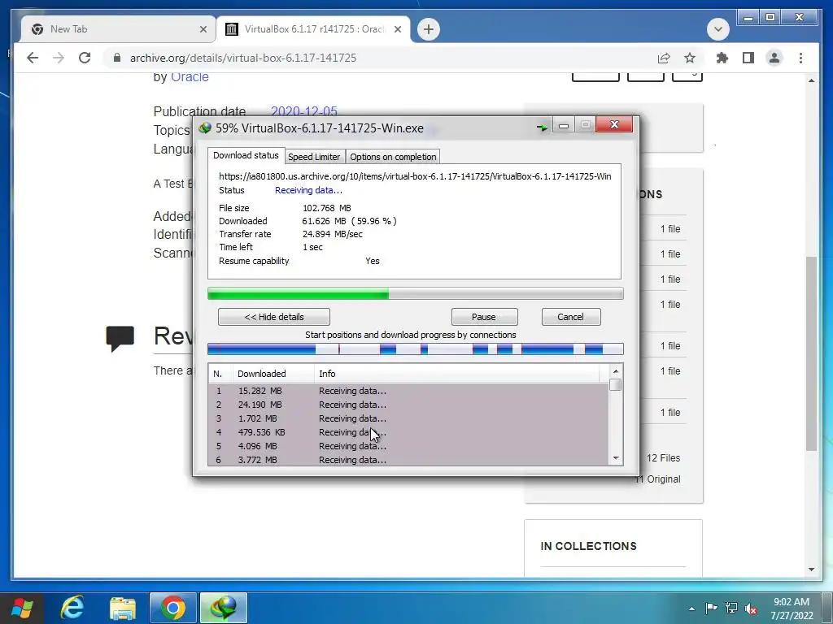
Task: Select connection row 6 with 3.772 MB
Action: point(408,460)
